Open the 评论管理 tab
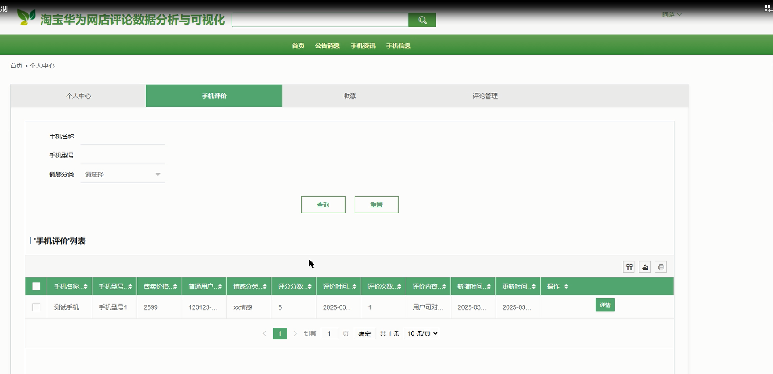 485,96
